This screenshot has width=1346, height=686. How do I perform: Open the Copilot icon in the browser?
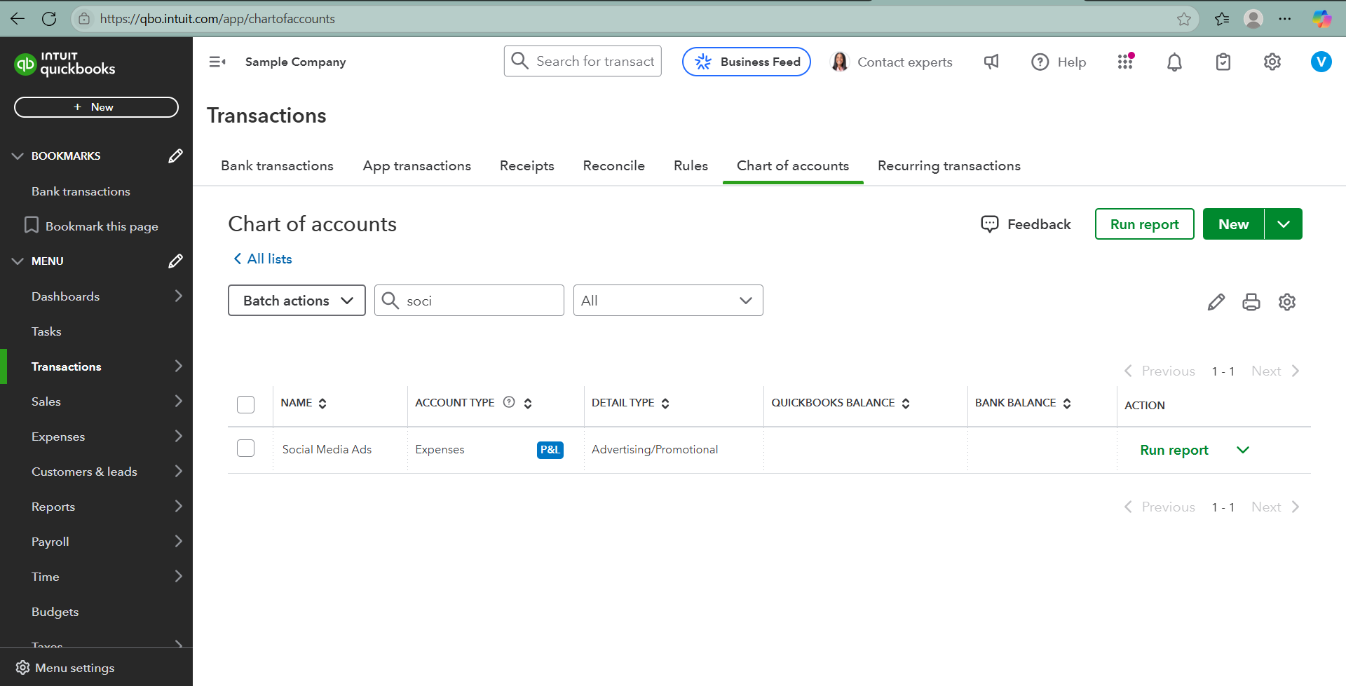coord(1322,19)
